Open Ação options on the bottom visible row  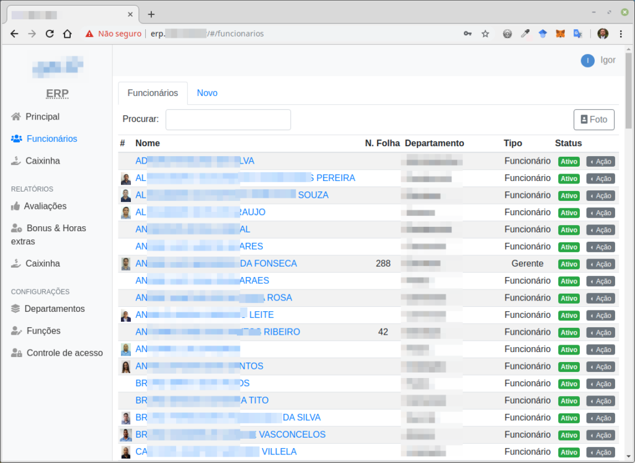(600, 452)
